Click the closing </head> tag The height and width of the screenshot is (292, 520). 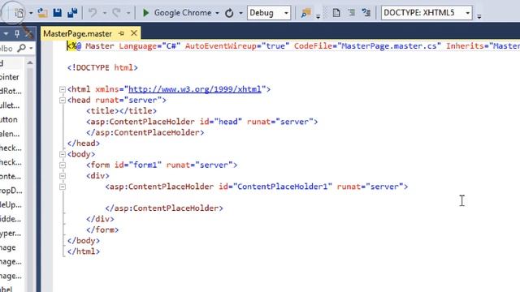84,144
